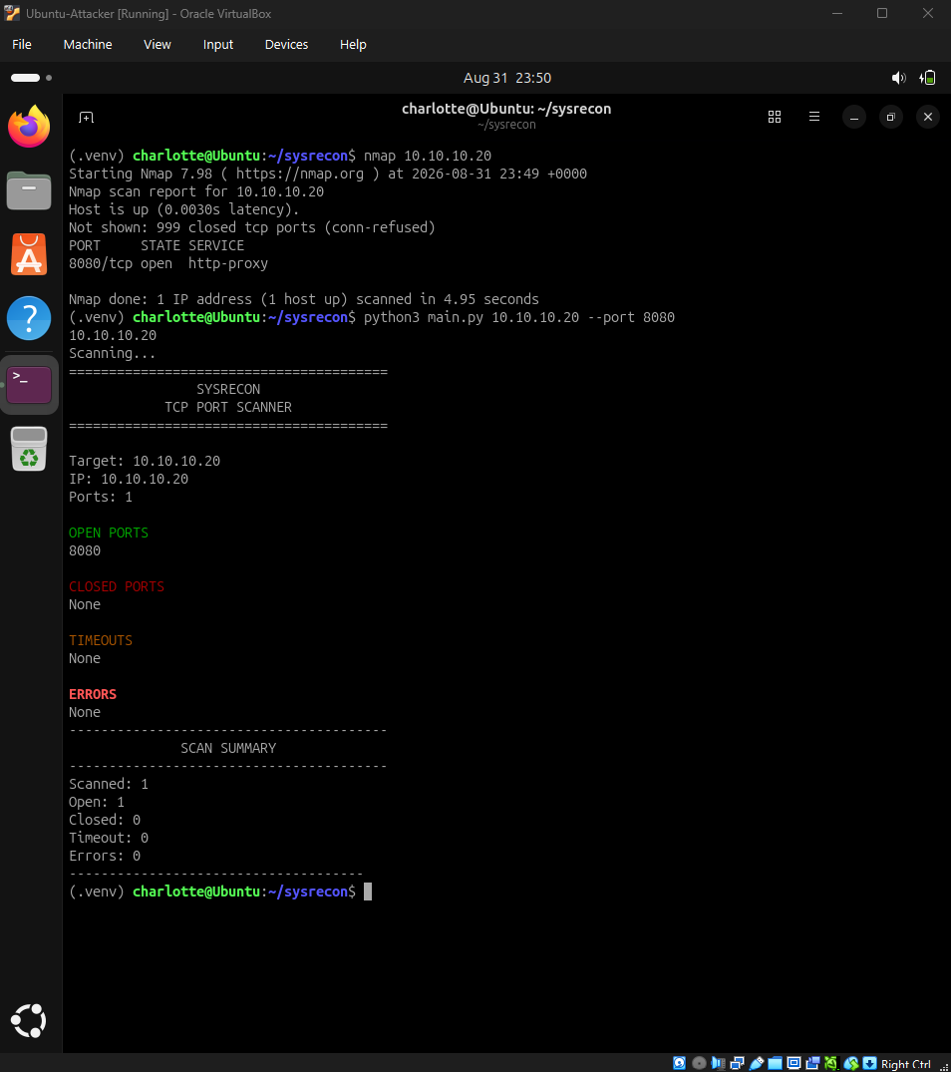Click the 'OPEN PORTS' green heading

click(109, 533)
